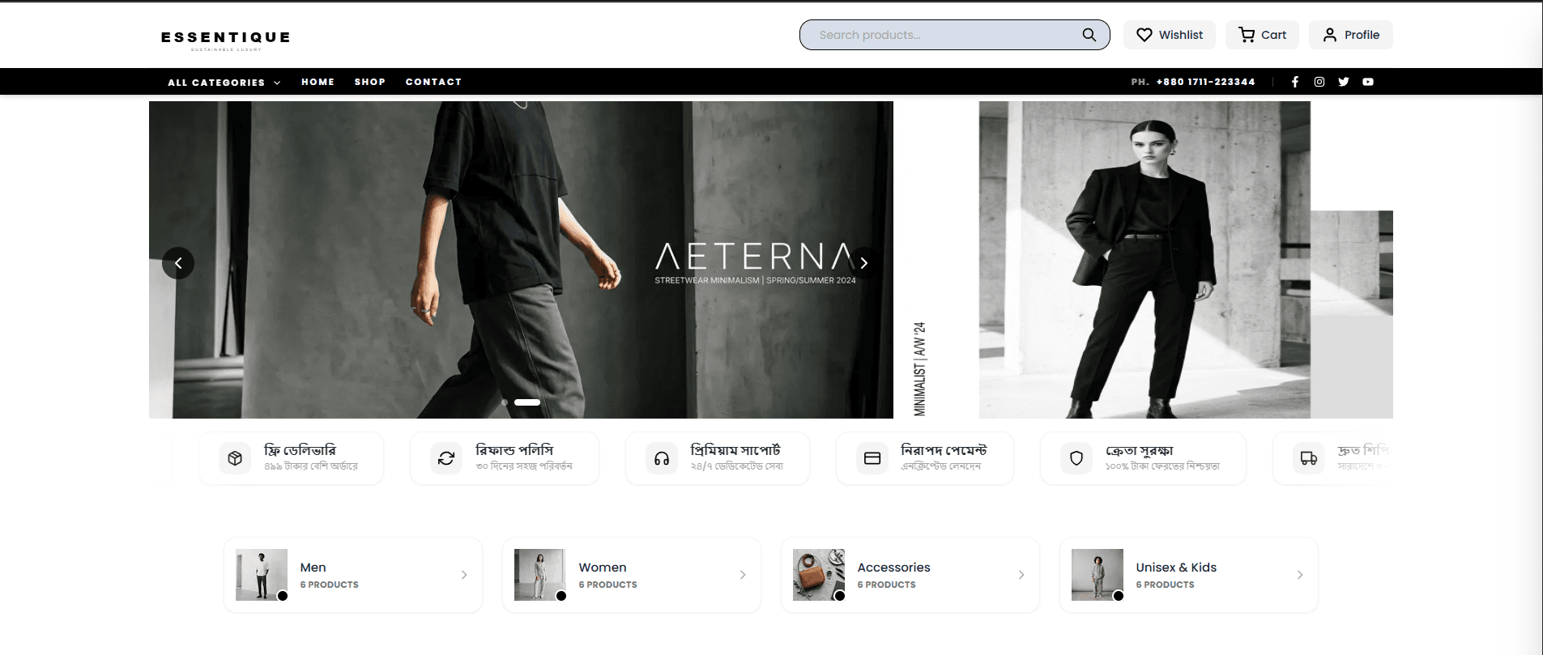Click the box icon for ফ্রি ডেলিভারি

click(x=235, y=458)
